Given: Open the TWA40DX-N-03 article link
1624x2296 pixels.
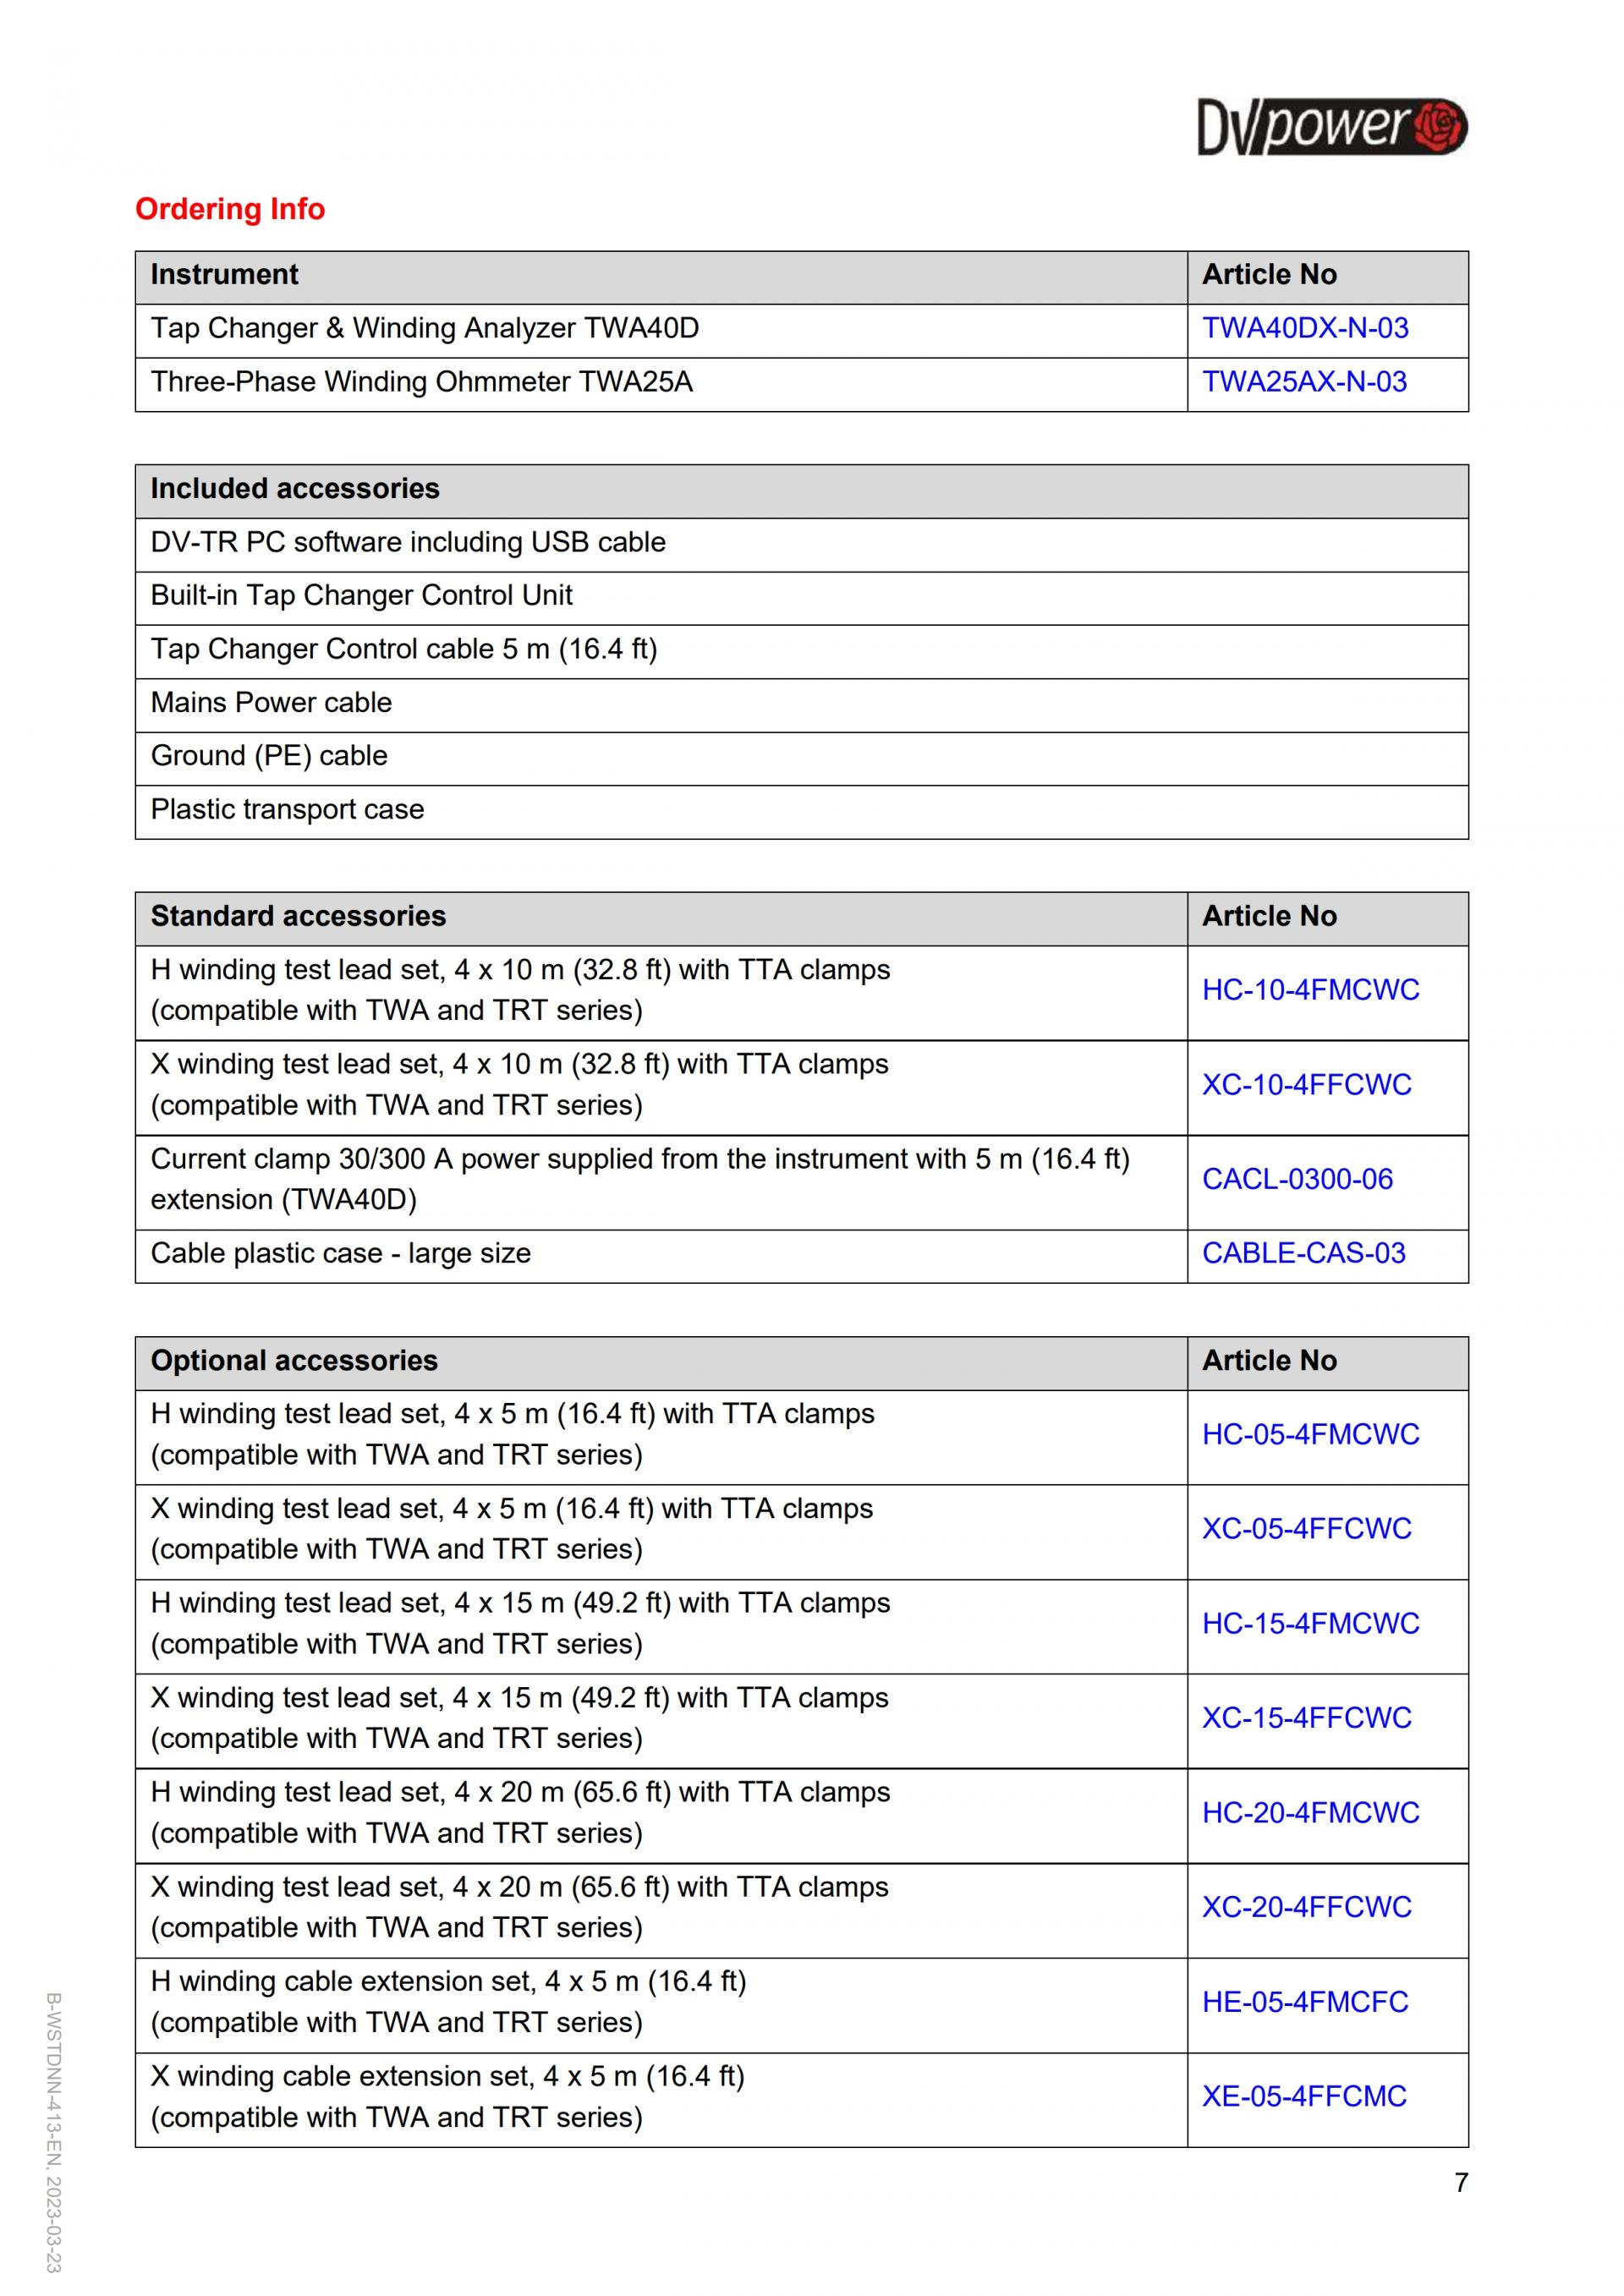Looking at the screenshot, I should tap(1304, 328).
